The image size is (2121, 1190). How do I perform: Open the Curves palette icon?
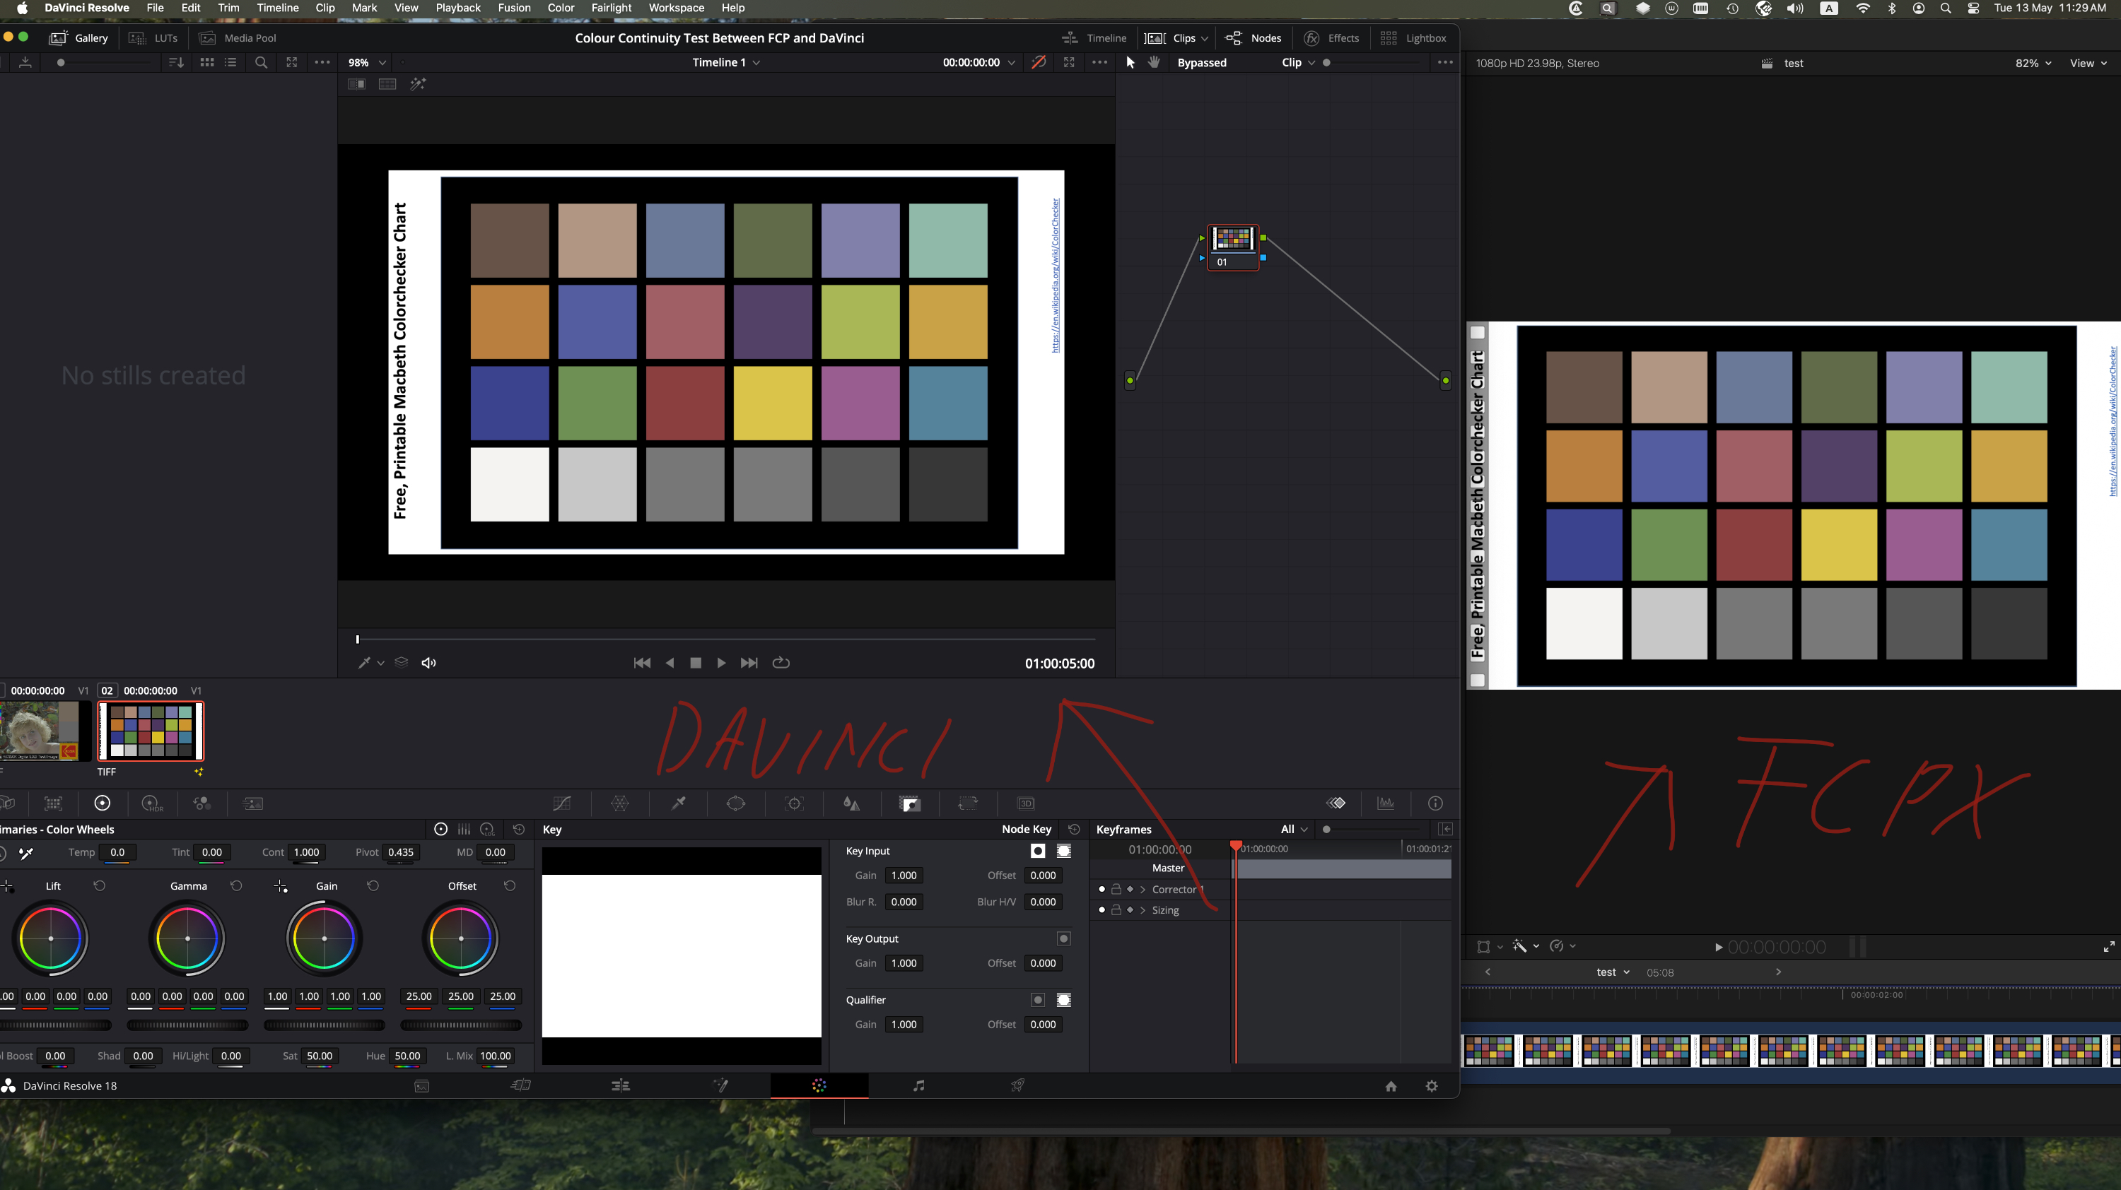[x=561, y=803]
